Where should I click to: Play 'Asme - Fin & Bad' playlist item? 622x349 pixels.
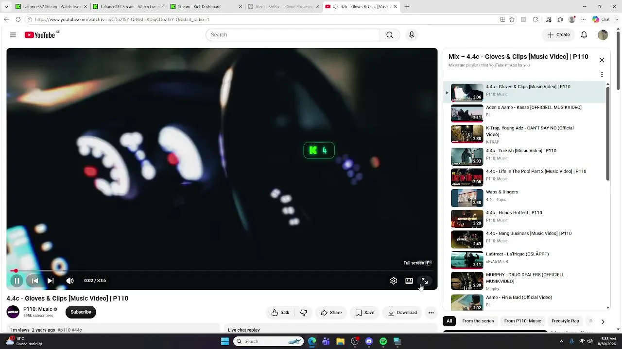coord(524,301)
